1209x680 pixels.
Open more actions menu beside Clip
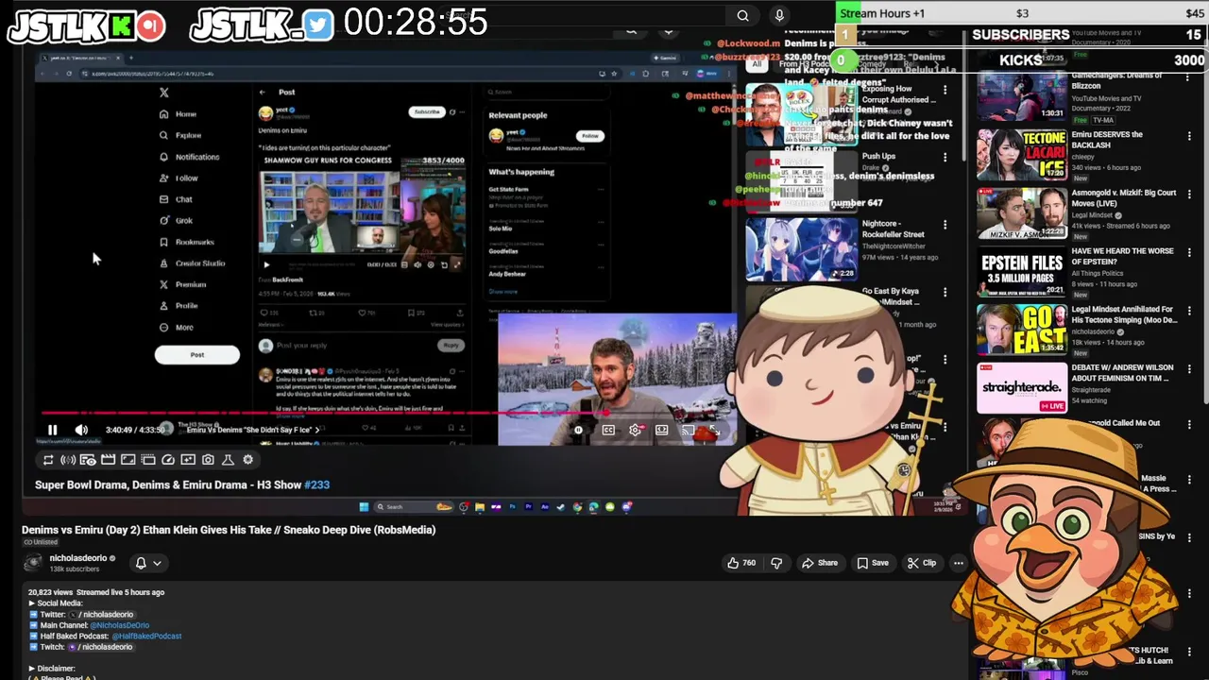[x=958, y=563]
